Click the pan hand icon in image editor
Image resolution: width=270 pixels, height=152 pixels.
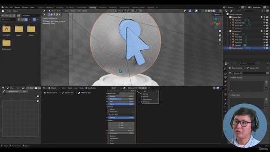pos(38,101)
